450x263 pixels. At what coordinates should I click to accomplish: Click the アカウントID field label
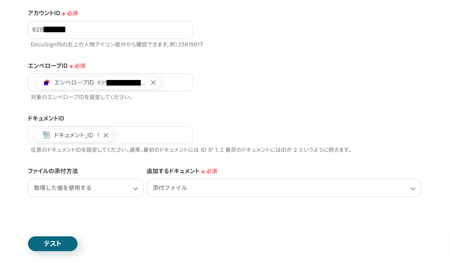tap(44, 13)
